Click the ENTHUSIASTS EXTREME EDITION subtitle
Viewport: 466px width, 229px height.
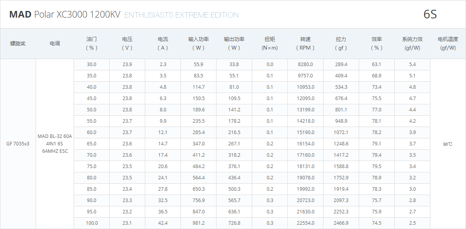click(x=181, y=15)
